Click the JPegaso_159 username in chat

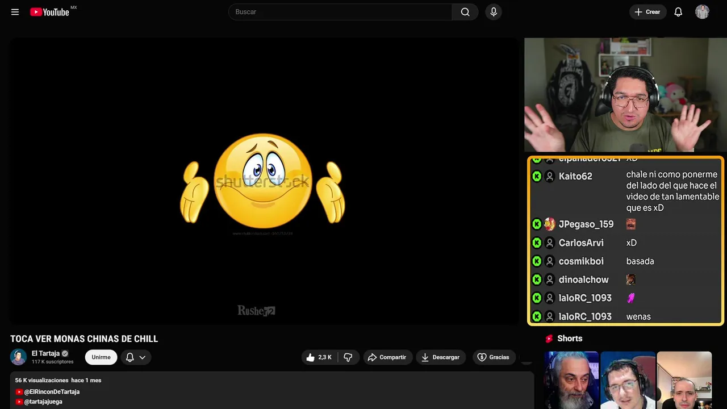(586, 224)
